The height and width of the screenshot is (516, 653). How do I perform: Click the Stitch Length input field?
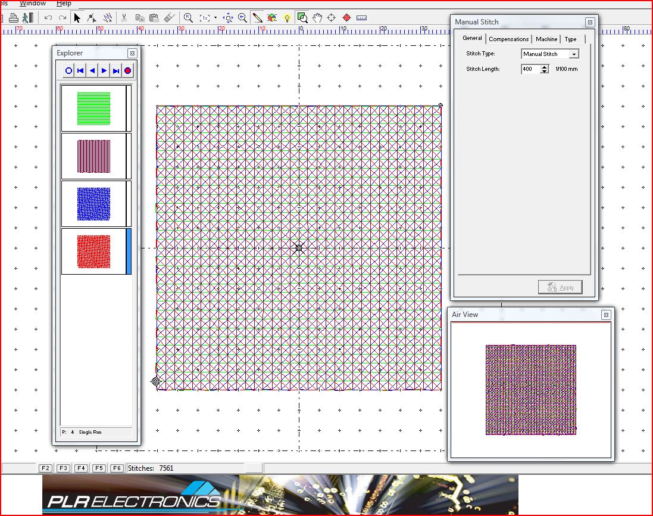[x=530, y=69]
